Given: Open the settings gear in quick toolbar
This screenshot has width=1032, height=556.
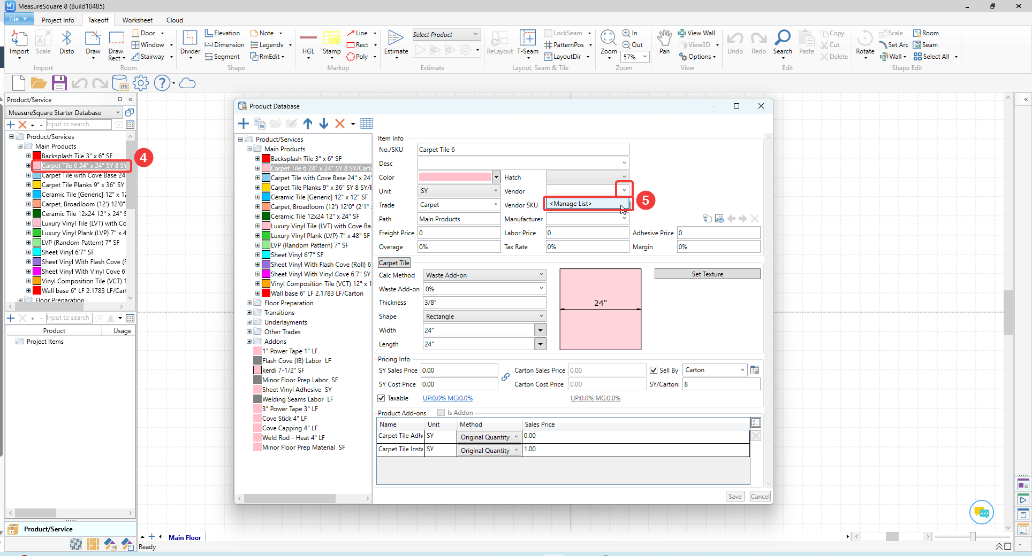Looking at the screenshot, I should tap(141, 83).
